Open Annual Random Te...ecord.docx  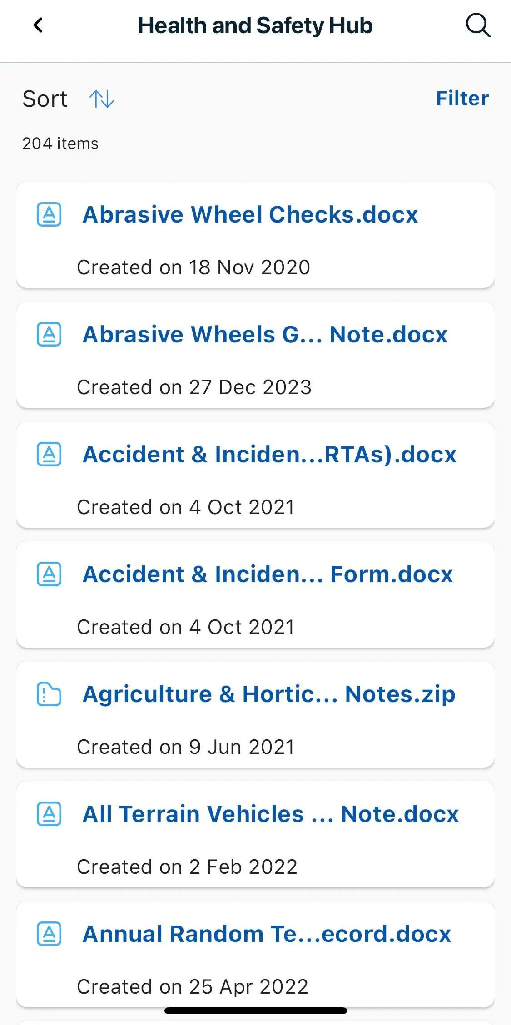(x=267, y=934)
